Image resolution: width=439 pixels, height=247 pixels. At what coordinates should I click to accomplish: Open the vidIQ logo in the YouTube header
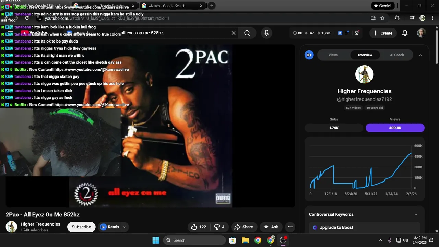[340, 33]
